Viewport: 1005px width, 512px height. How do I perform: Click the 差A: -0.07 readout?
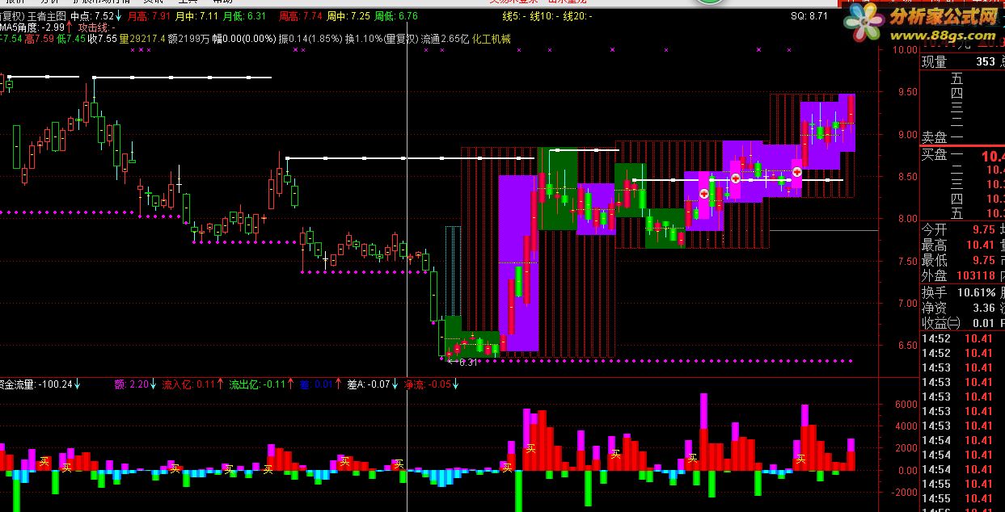pyautogui.click(x=369, y=384)
